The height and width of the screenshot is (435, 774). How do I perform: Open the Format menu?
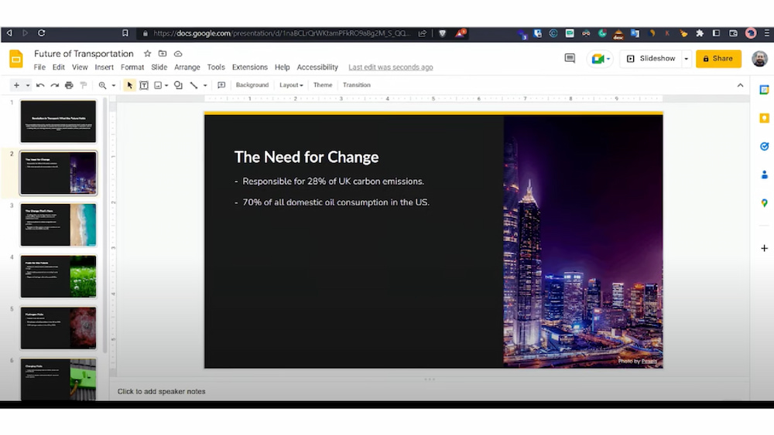pyautogui.click(x=132, y=67)
